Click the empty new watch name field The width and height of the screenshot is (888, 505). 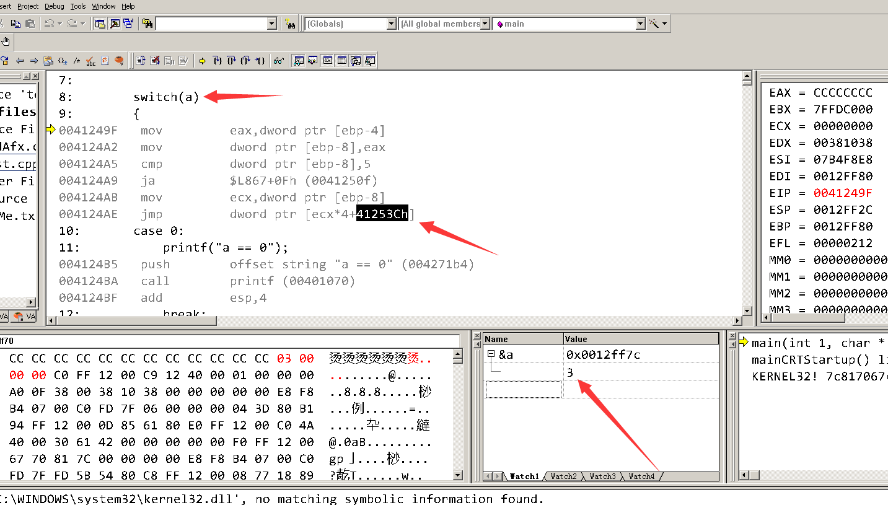(523, 389)
